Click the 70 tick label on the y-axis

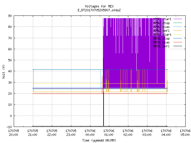(x=10, y=38)
